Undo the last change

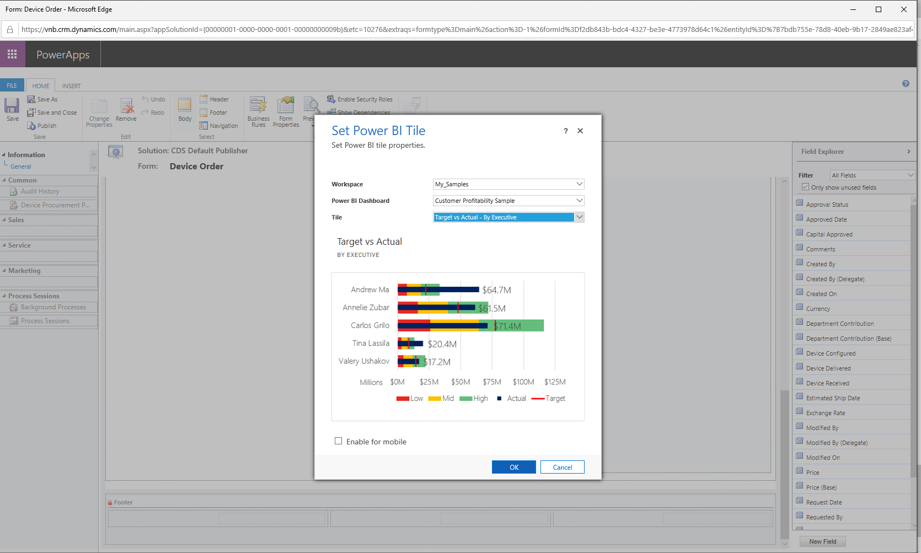point(153,99)
